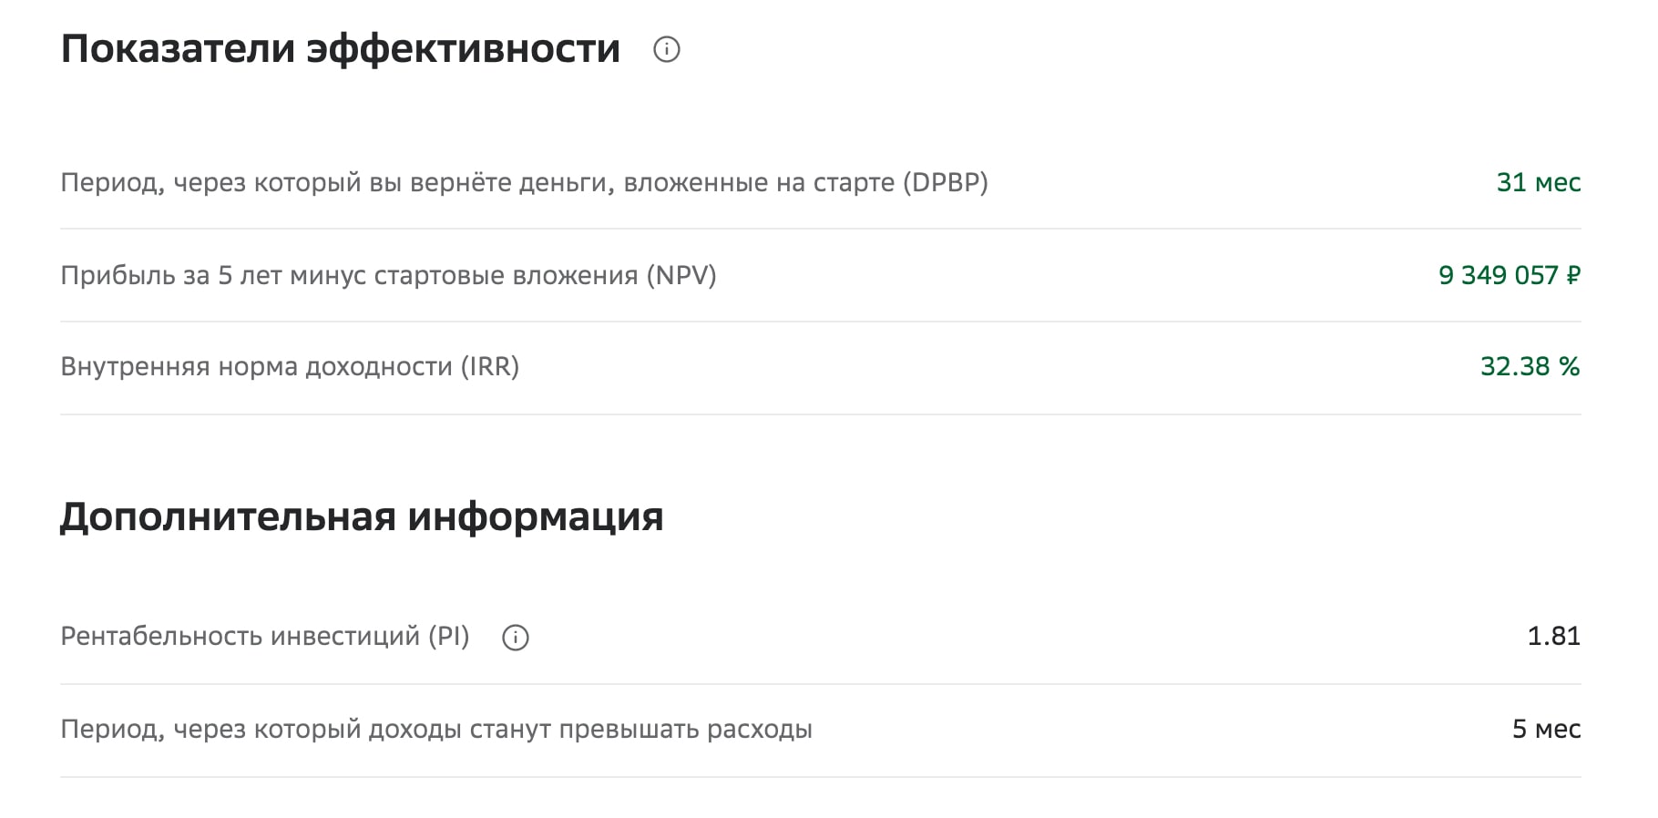This screenshot has width=1658, height=818.
Task: Click the ruble sign after 9 349 057
Action: [x=1573, y=275]
